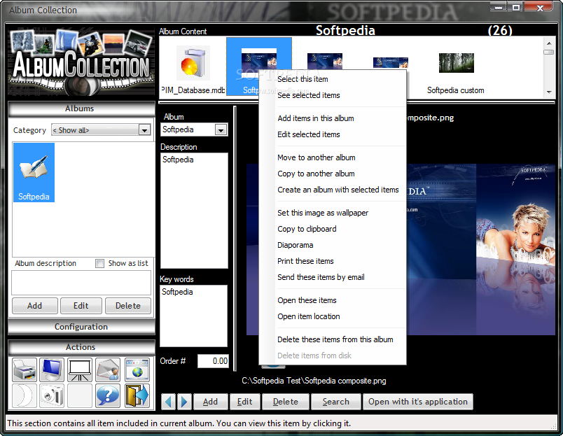Open the Category dropdown arrow
The height and width of the screenshot is (436, 563).
coord(144,130)
